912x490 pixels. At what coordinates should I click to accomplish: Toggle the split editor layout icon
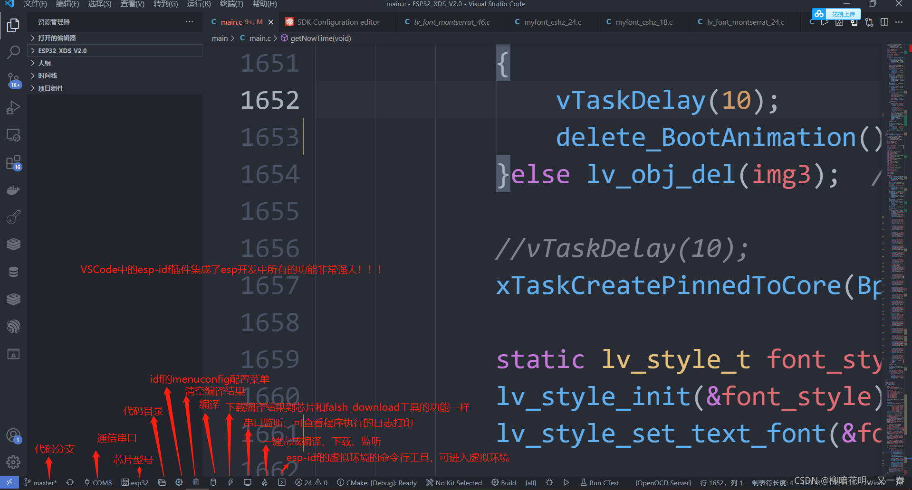884,22
